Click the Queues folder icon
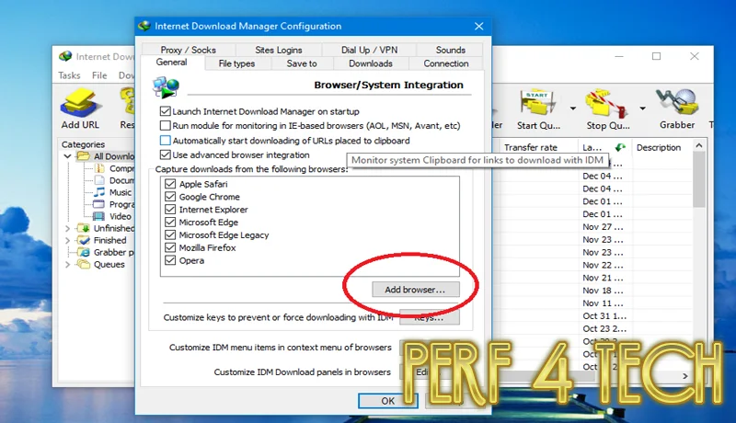 (x=84, y=264)
